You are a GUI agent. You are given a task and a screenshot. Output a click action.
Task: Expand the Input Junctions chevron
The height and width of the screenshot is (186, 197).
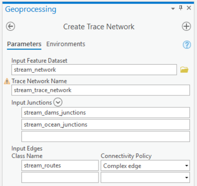(58, 102)
